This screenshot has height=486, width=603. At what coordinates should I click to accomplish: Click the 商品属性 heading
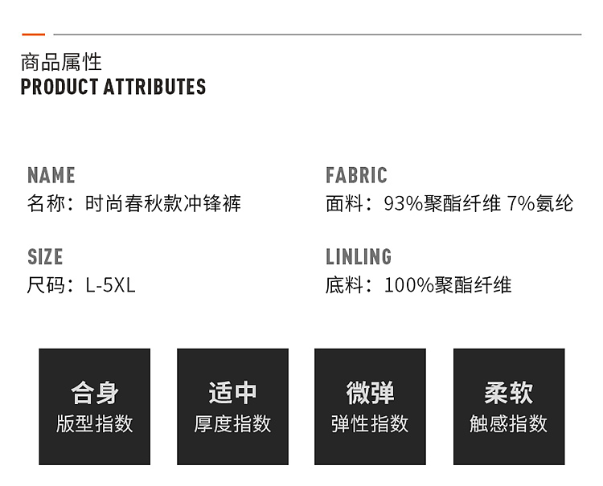[x=61, y=63]
